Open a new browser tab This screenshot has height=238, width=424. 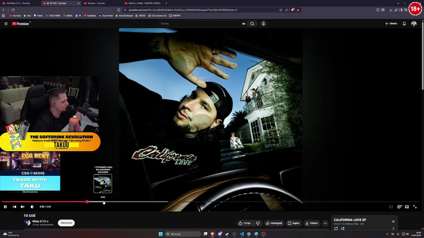click(x=166, y=3)
